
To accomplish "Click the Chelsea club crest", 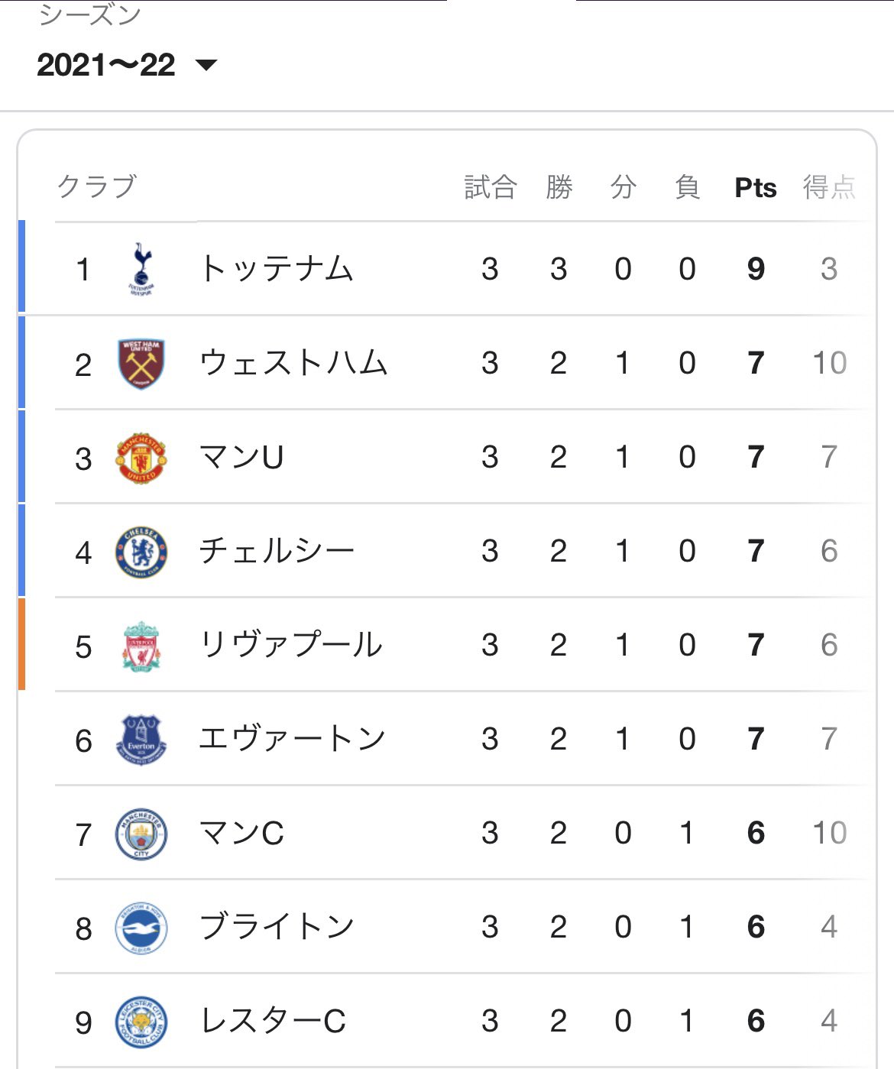I will [x=141, y=552].
